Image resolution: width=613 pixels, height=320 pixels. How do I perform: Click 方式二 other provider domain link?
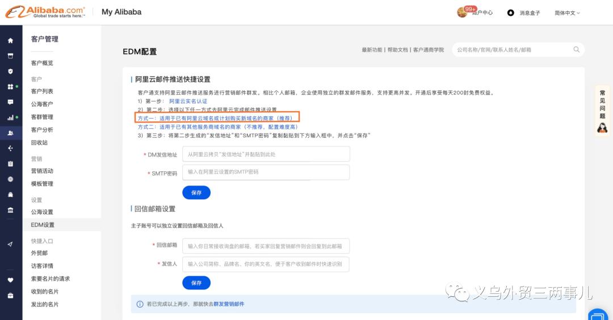pos(218,127)
